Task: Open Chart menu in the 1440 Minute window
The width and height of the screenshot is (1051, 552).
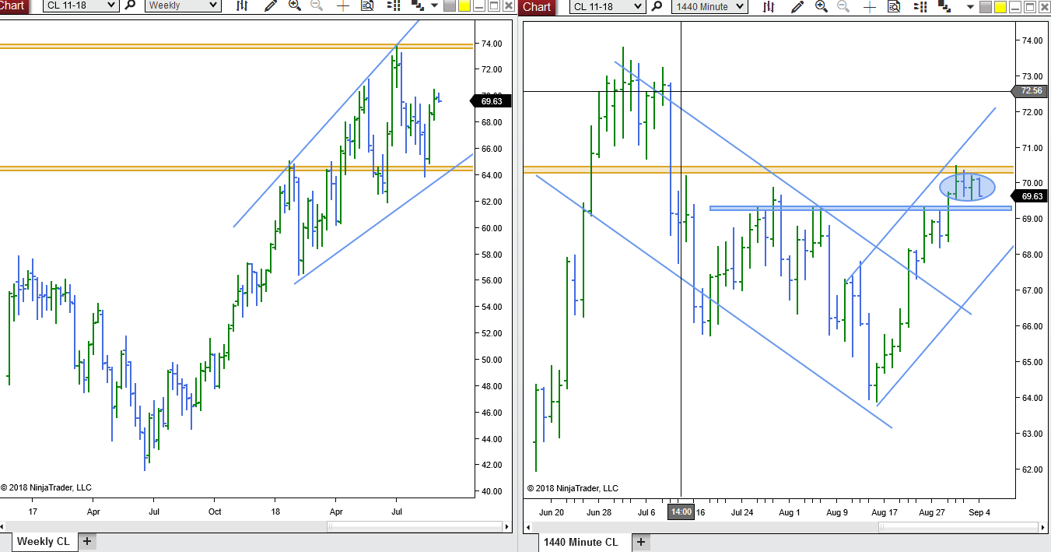Action: coord(537,6)
